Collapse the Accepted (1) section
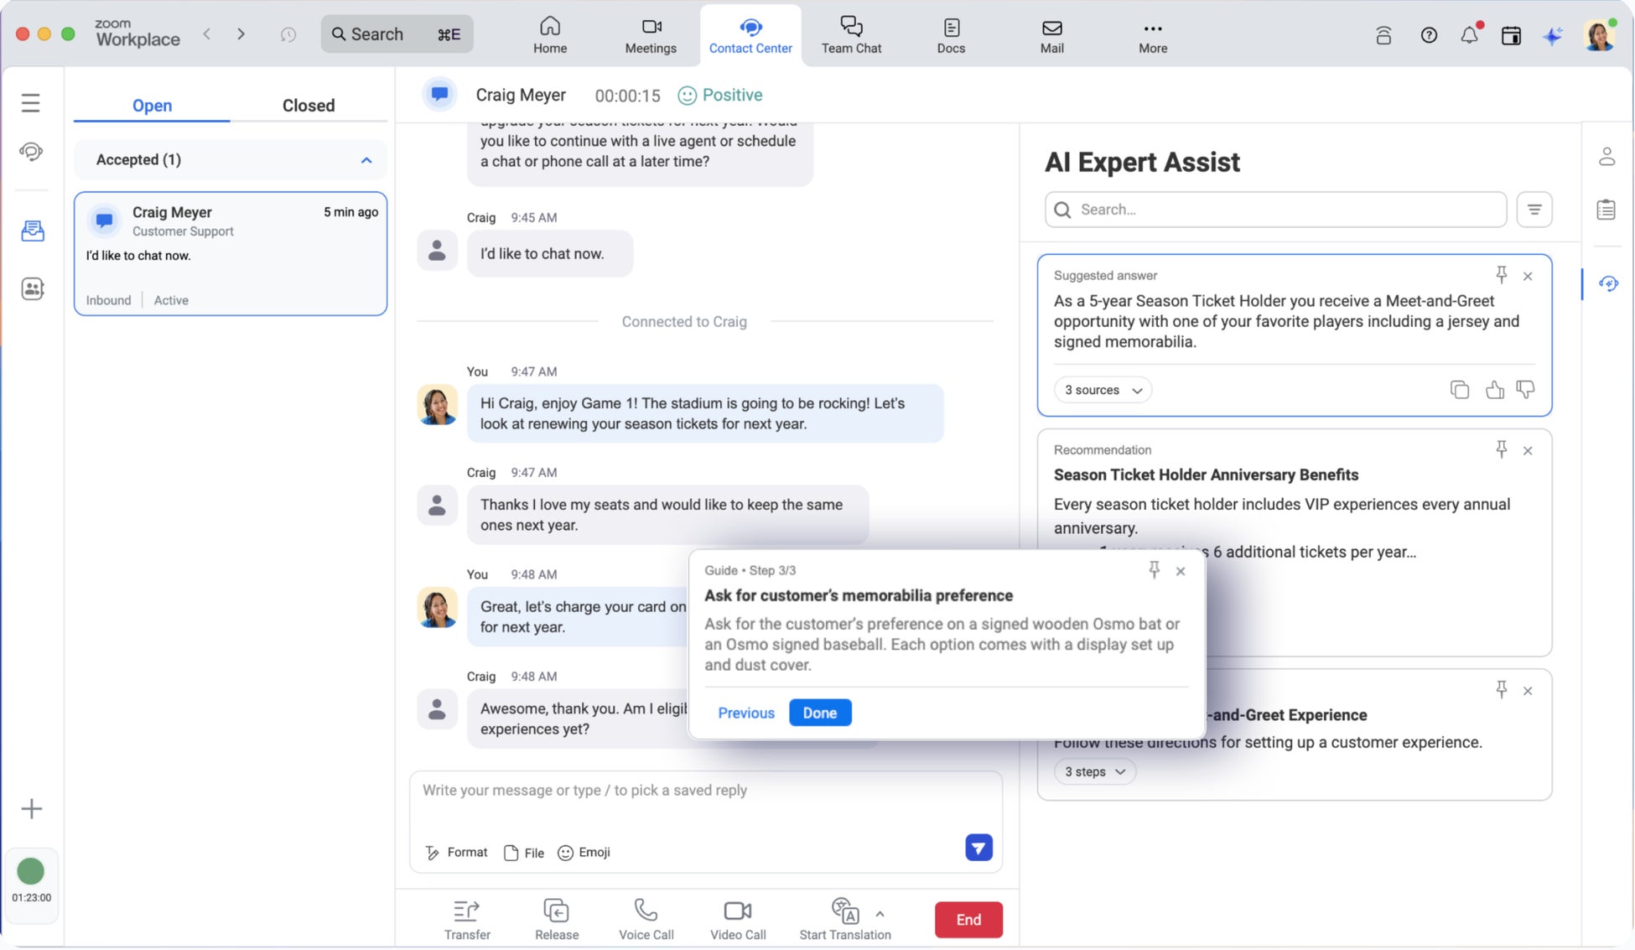 (x=366, y=160)
